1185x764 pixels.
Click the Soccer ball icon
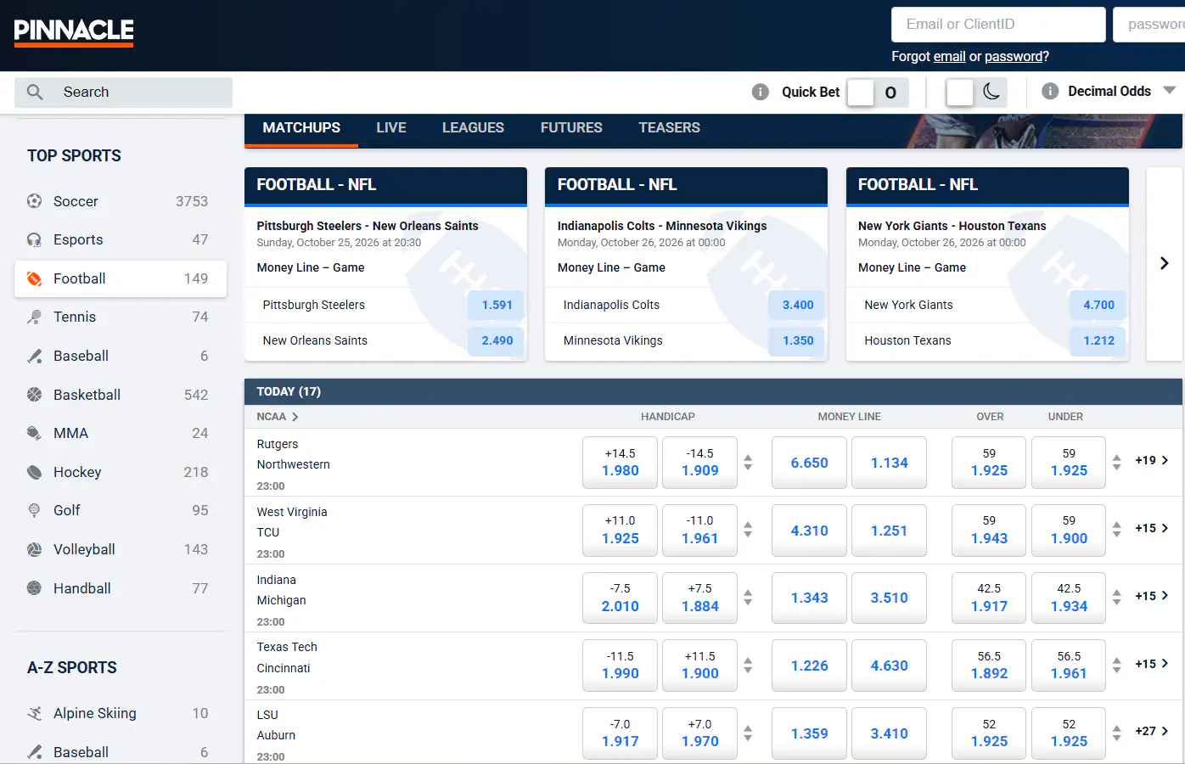(x=34, y=201)
